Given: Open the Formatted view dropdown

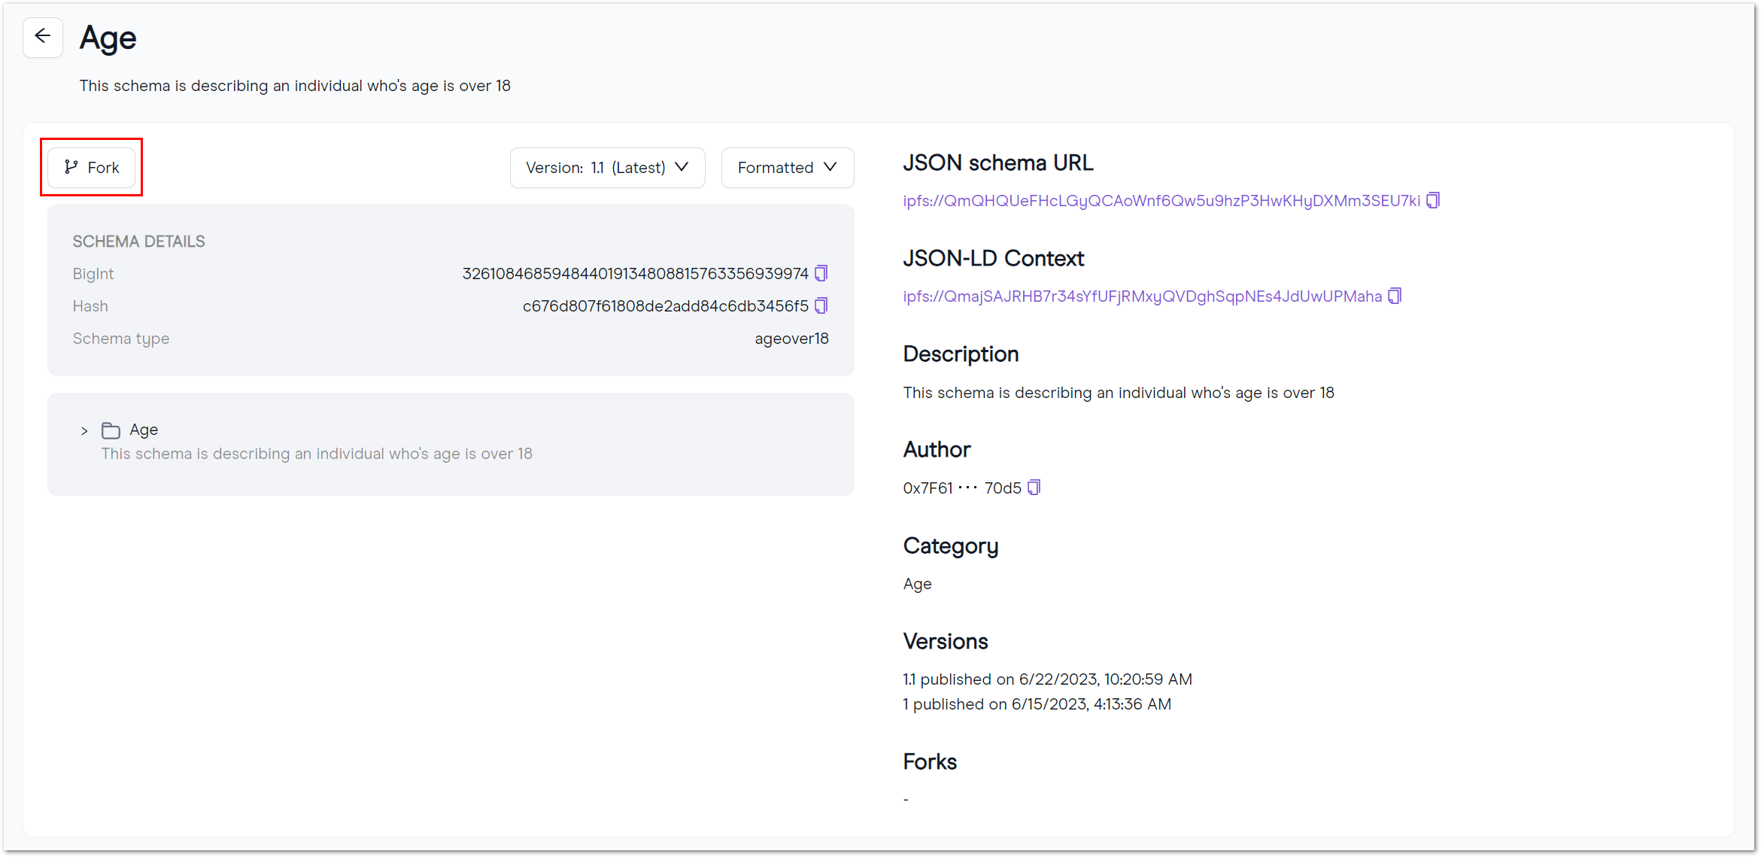Looking at the screenshot, I should tap(787, 167).
